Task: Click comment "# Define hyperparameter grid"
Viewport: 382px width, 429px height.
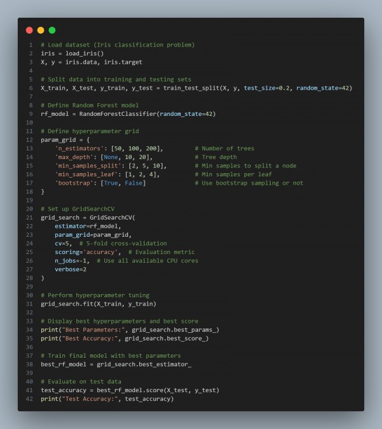Action: pos(90,131)
